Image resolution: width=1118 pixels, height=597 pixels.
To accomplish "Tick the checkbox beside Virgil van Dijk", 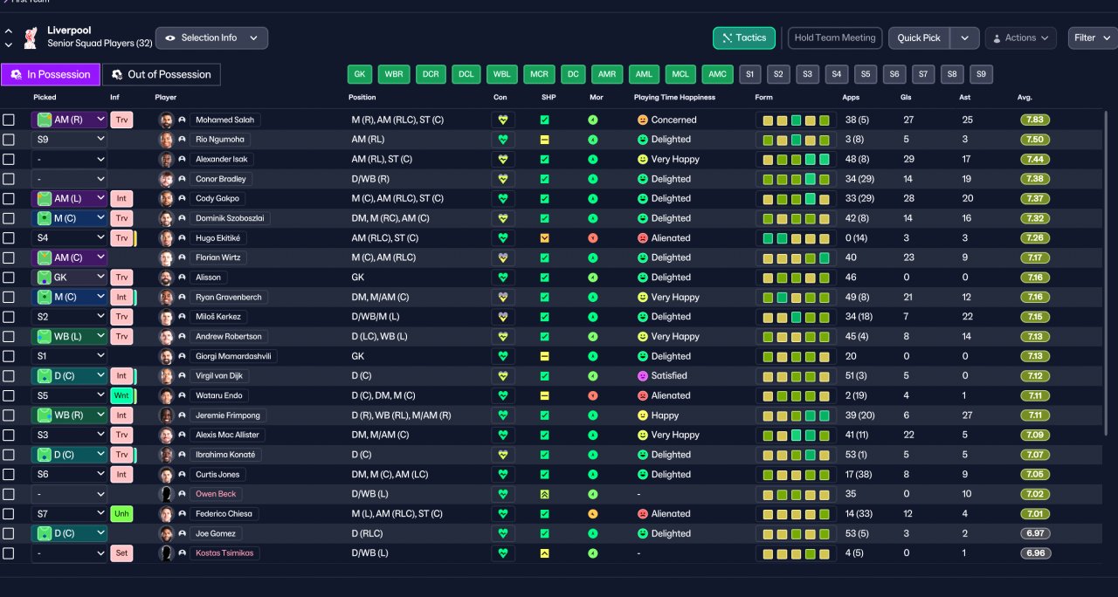I will click(x=9, y=376).
